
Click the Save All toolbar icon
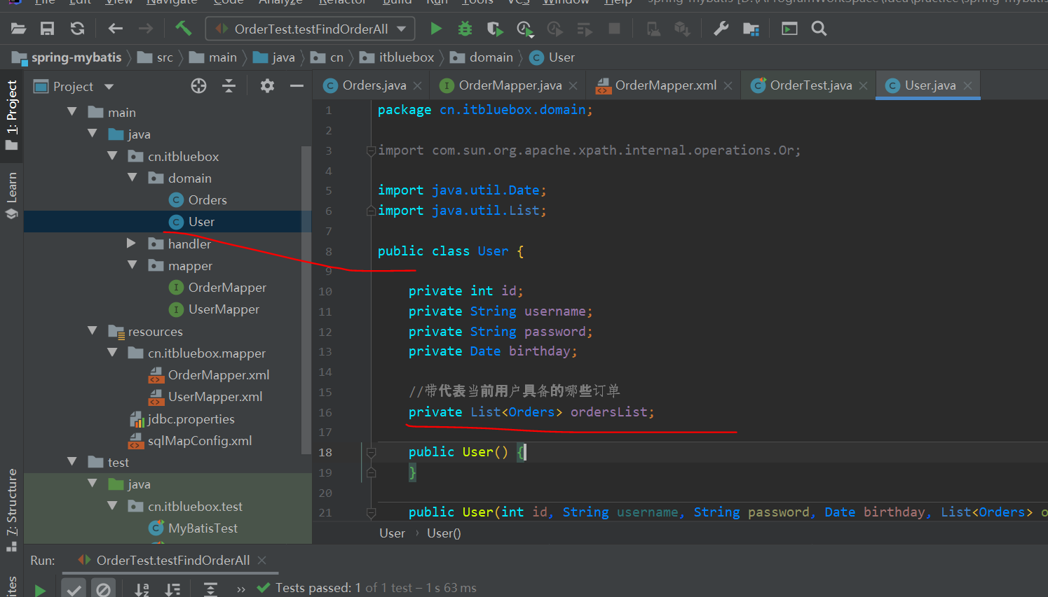click(x=47, y=29)
